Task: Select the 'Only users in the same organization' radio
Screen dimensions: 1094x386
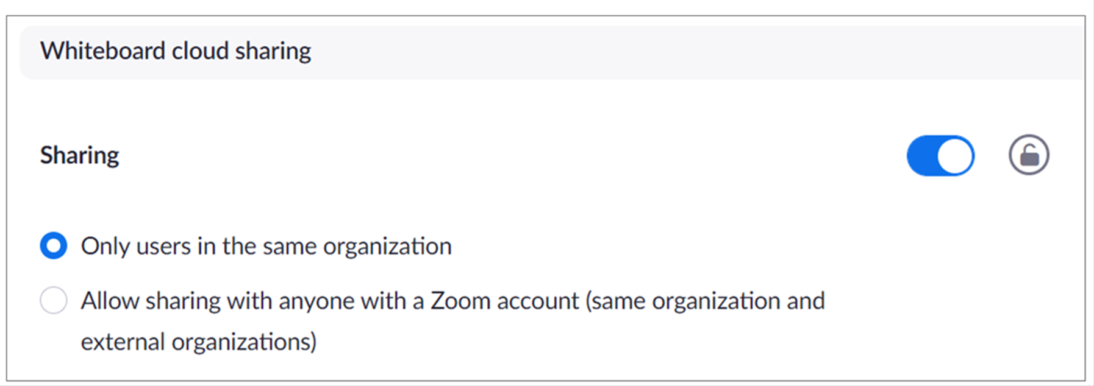Action: click(x=54, y=246)
